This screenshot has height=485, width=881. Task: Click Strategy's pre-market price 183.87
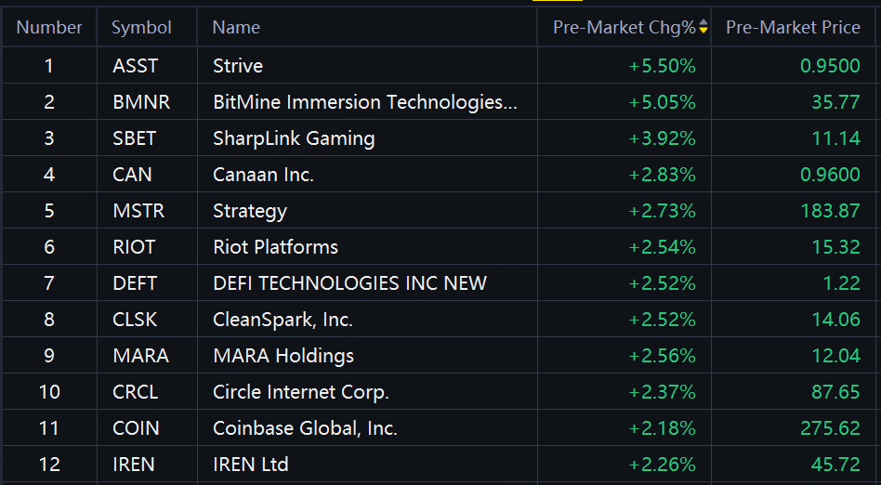click(830, 211)
